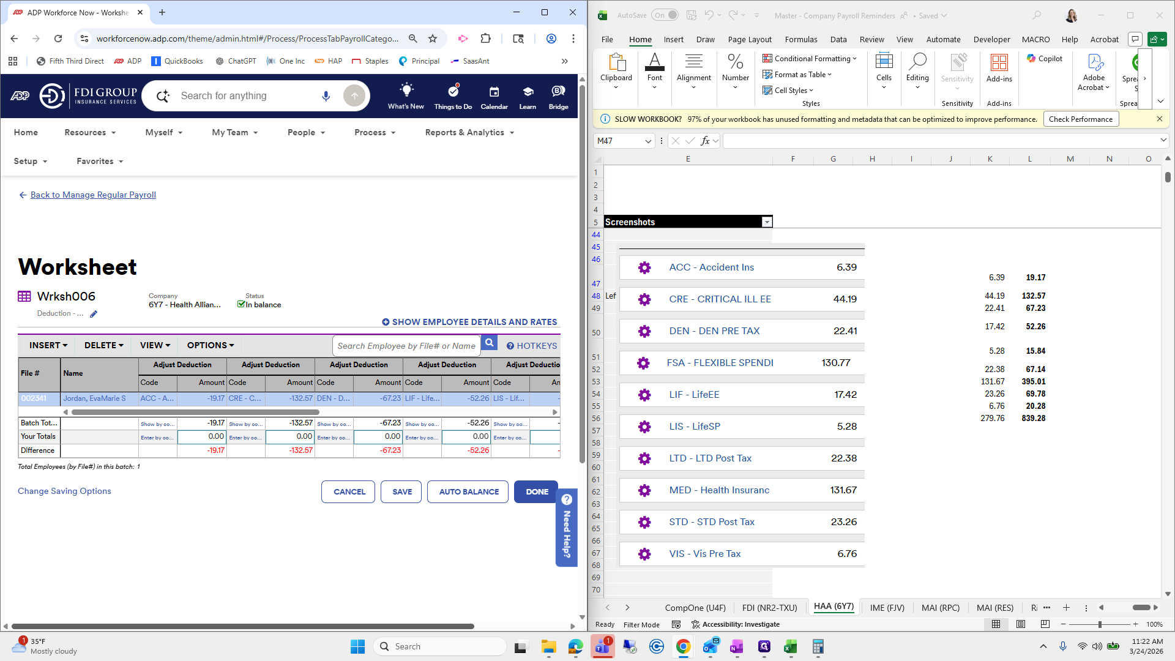Click the Excel zoom slider
The height and width of the screenshot is (661, 1175).
tap(1100, 624)
